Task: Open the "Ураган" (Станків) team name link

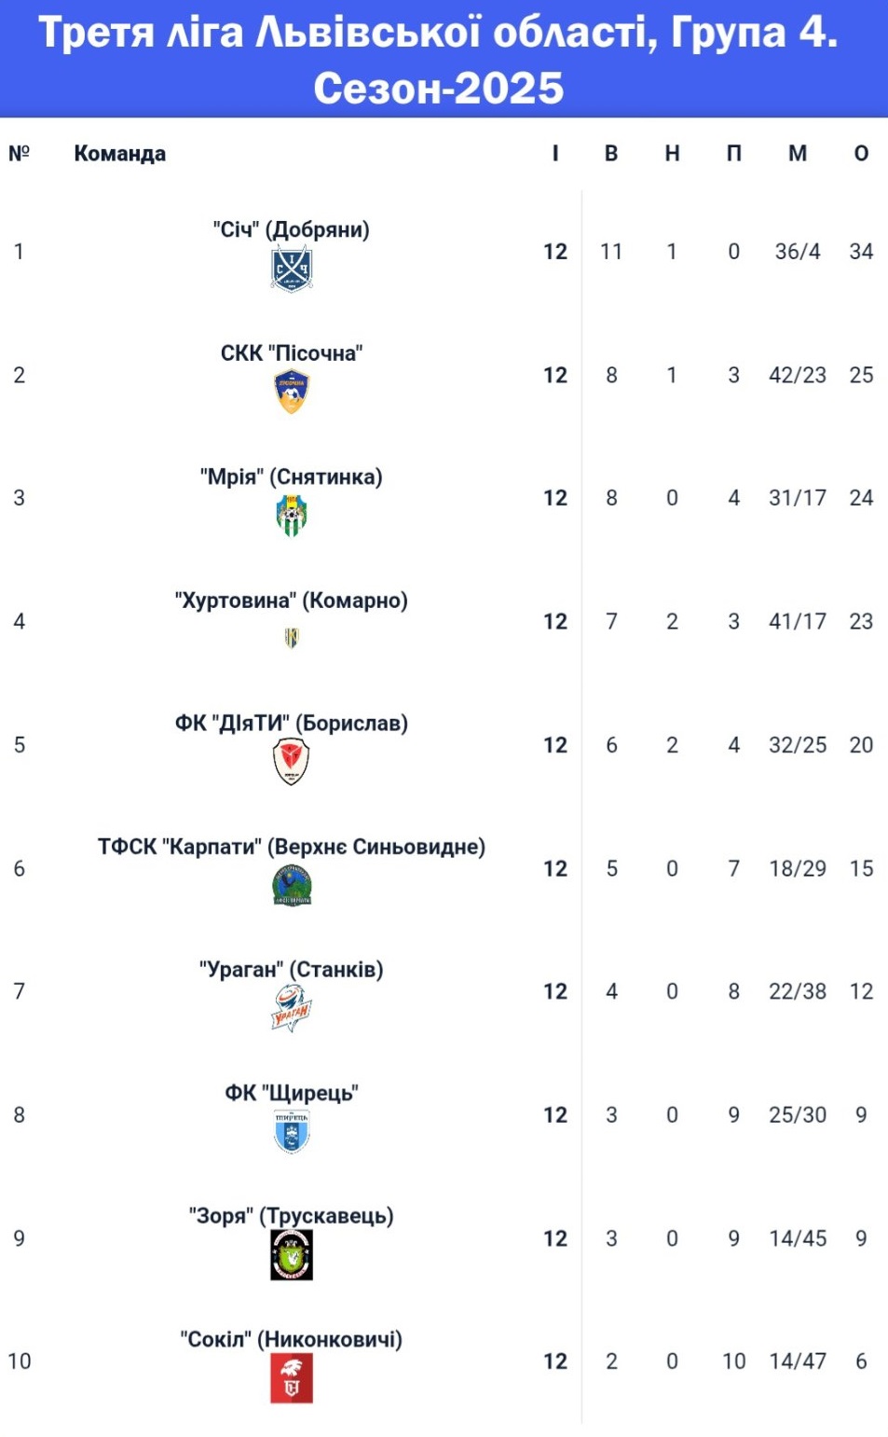Action: pos(292,969)
